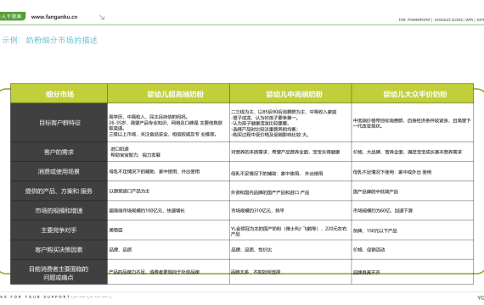Click the small diagonal arrow icon near the URL
Viewport: 484px width, 305px height.
(x=102, y=17)
